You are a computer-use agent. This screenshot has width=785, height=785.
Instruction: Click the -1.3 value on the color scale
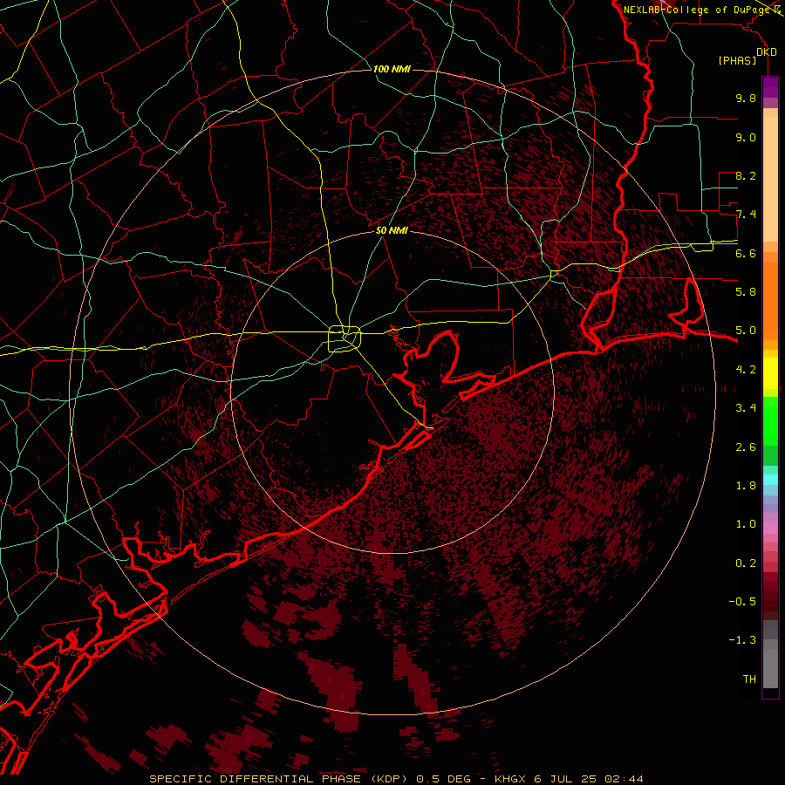pyautogui.click(x=742, y=640)
